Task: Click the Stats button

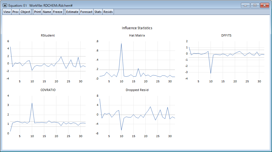Action: pyautogui.click(x=98, y=12)
